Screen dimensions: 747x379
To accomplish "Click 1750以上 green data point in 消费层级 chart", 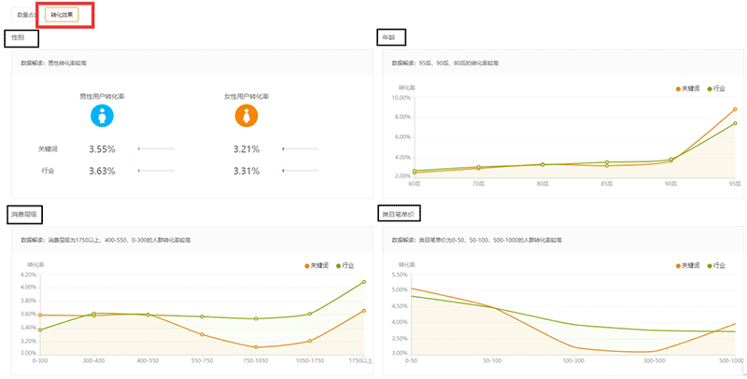I will click(x=363, y=282).
